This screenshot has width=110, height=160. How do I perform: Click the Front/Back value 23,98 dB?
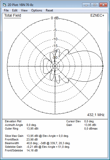(32, 139)
